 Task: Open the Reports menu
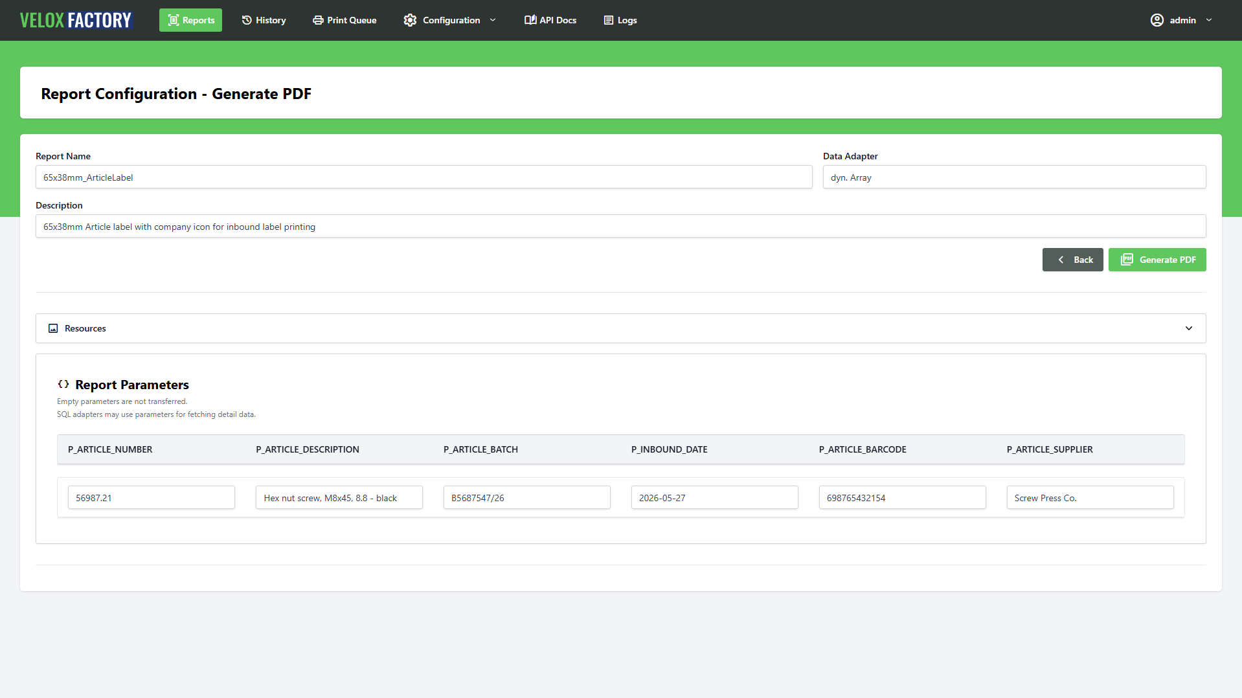pyautogui.click(x=190, y=20)
